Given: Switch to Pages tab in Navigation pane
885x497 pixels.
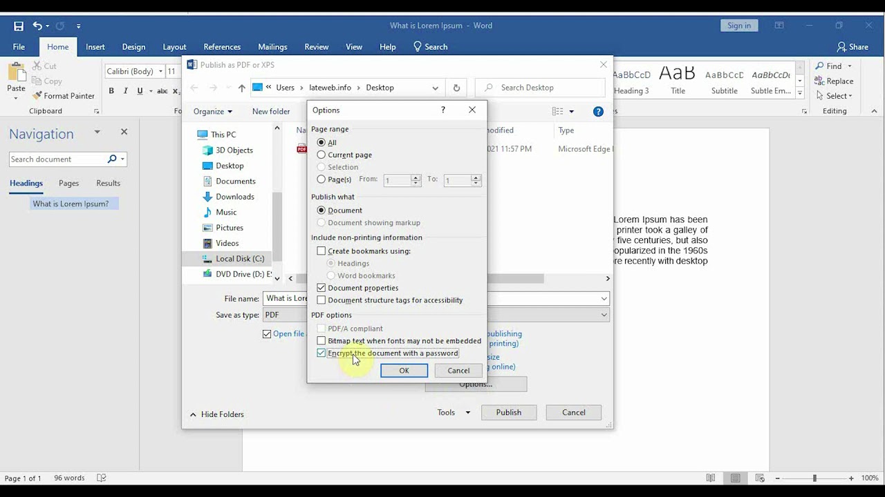Looking at the screenshot, I should click(x=68, y=183).
